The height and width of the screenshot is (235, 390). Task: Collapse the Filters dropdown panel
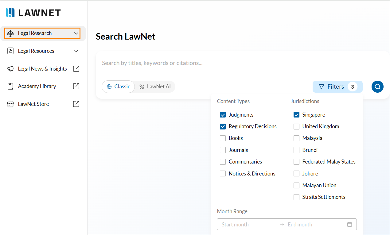click(337, 87)
